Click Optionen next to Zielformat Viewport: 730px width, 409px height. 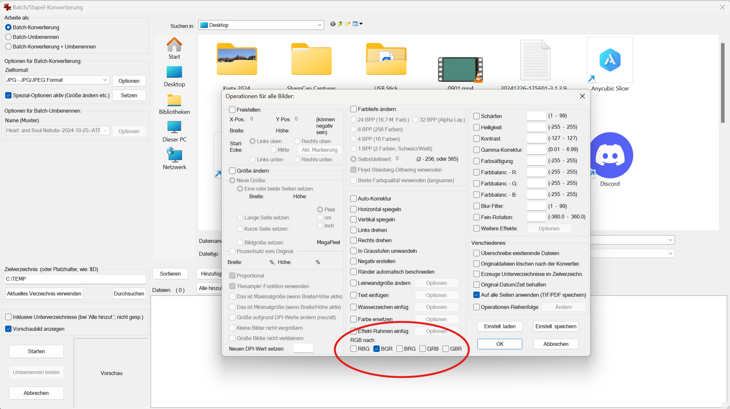[129, 81]
